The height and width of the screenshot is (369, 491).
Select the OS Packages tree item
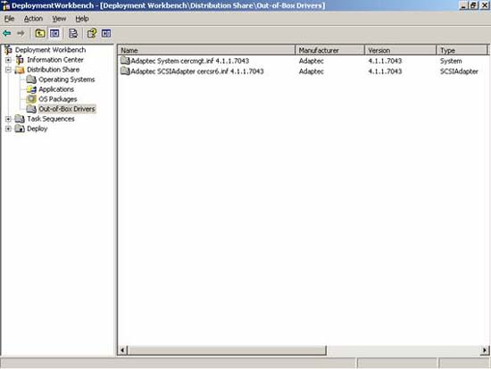(58, 99)
